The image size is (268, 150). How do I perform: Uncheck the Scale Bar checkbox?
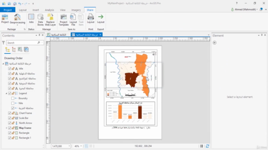click(x=10, y=118)
